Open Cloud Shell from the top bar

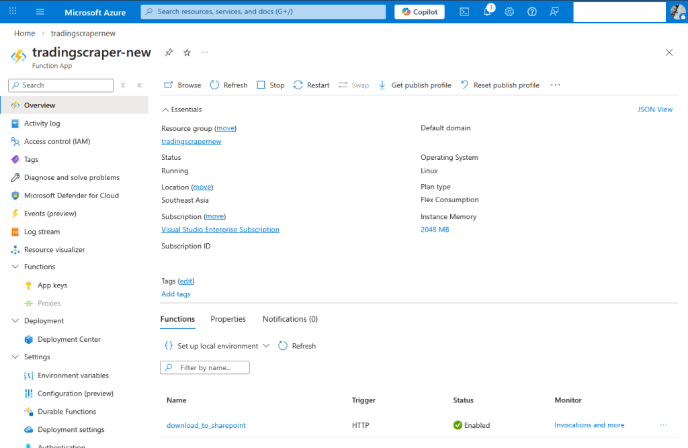click(464, 12)
